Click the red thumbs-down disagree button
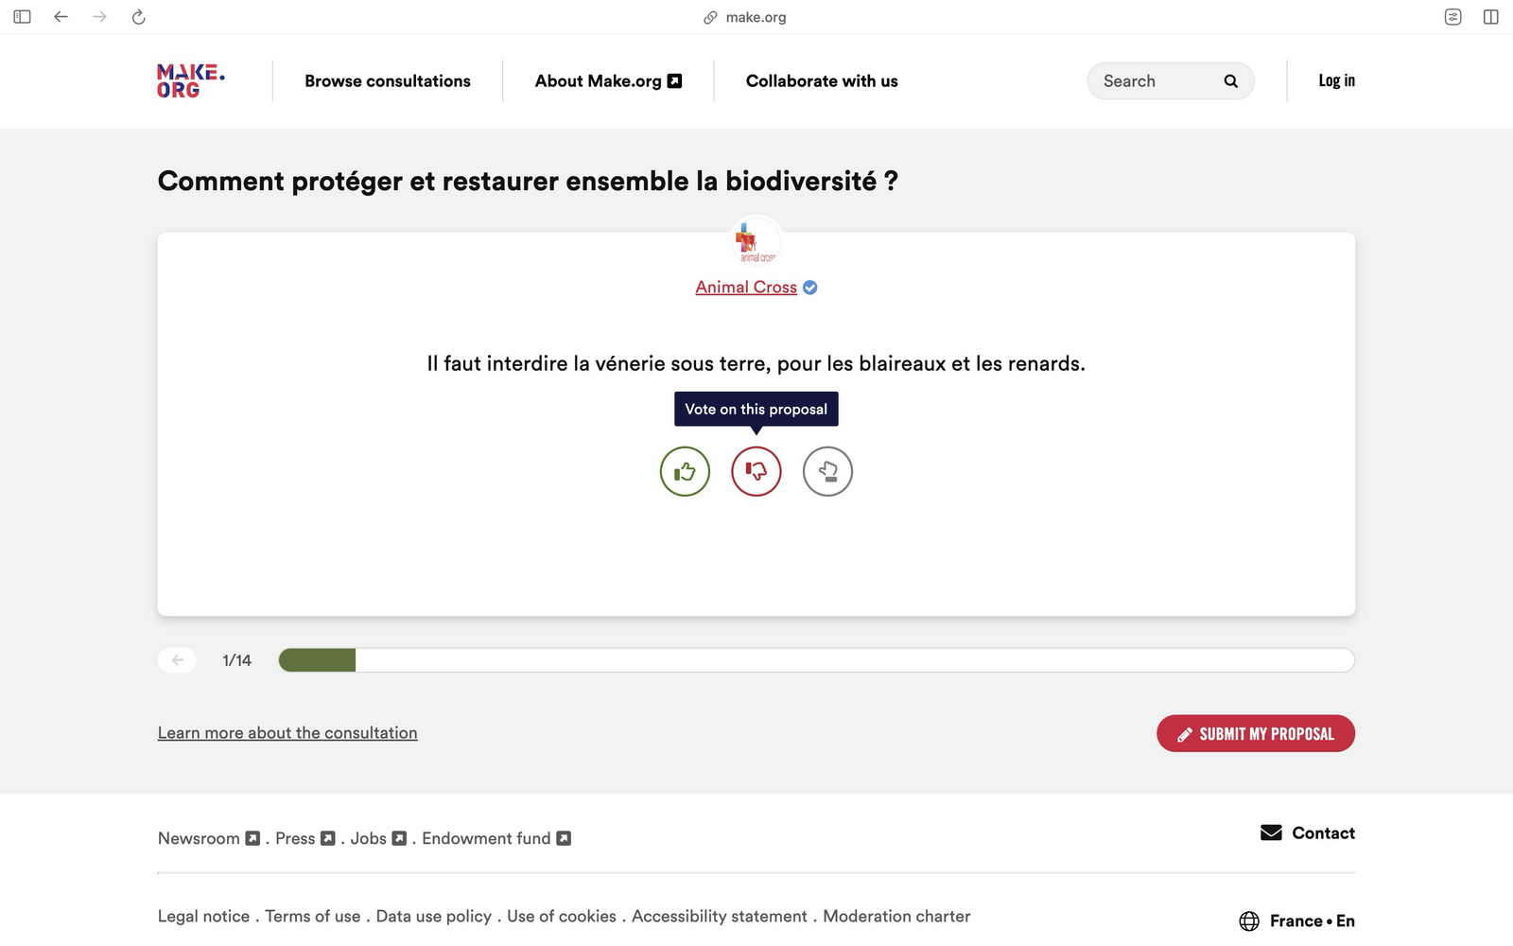The image size is (1513, 946). [x=756, y=471]
